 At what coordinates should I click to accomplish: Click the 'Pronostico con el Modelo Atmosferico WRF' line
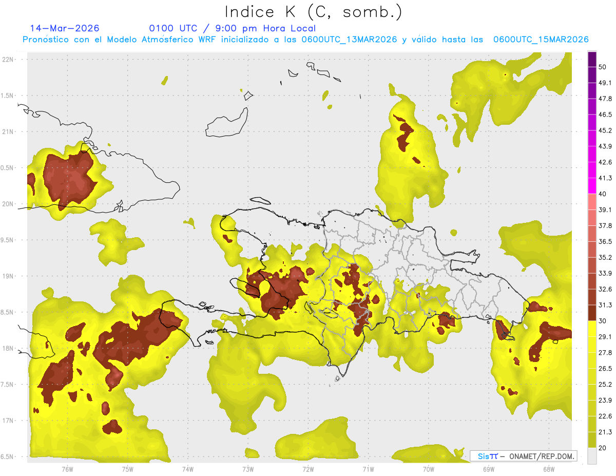click(x=305, y=40)
